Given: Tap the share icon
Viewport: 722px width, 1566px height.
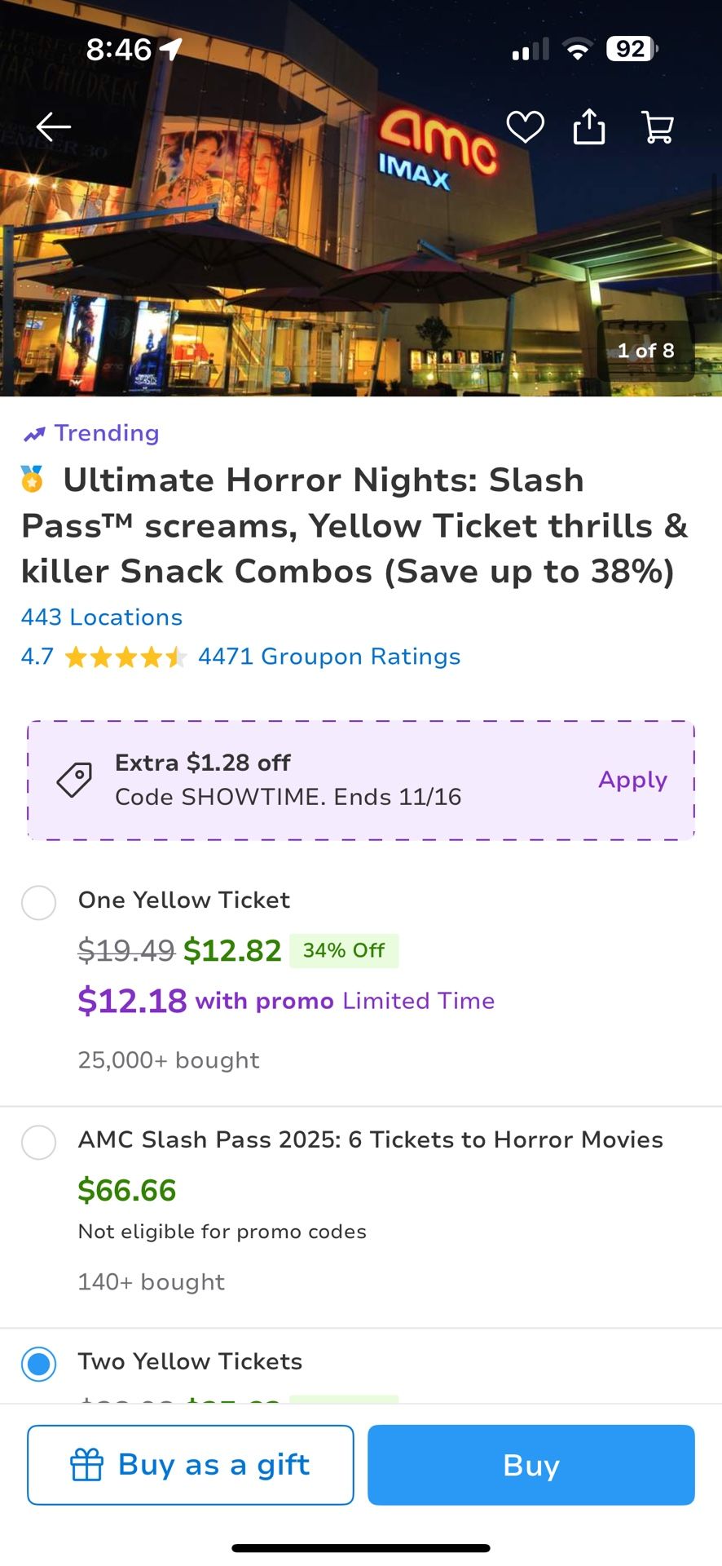Looking at the screenshot, I should [589, 127].
